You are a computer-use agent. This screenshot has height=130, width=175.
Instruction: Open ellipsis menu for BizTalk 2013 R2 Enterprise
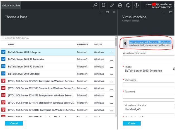click(x=111, y=60)
